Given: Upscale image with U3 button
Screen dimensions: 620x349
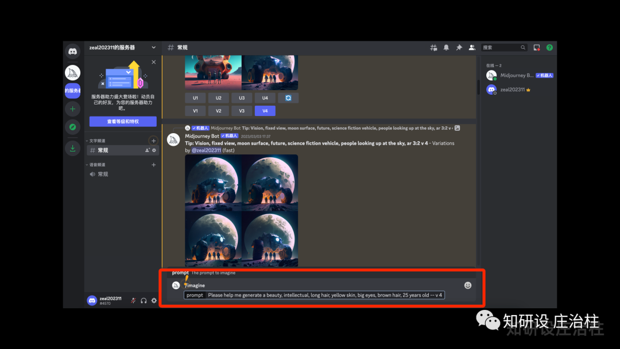Looking at the screenshot, I should click(242, 98).
